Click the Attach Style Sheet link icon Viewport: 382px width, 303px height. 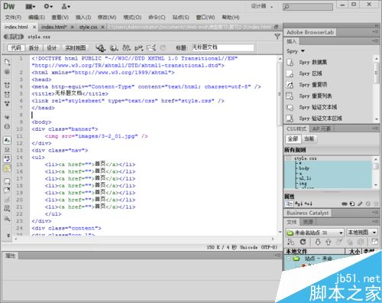(x=345, y=204)
